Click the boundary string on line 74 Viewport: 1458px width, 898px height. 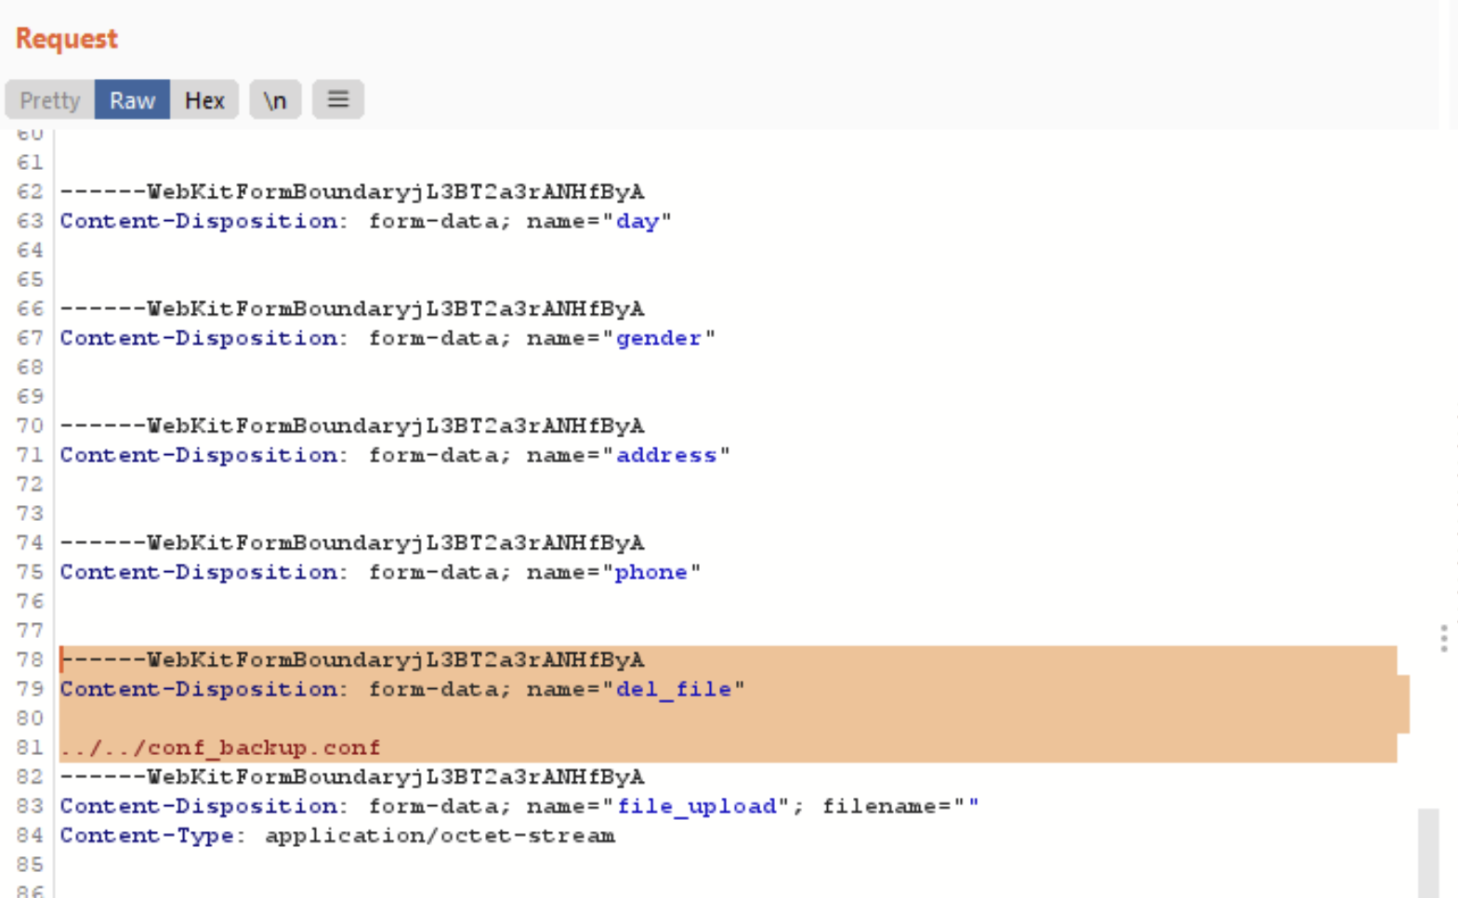click(352, 542)
